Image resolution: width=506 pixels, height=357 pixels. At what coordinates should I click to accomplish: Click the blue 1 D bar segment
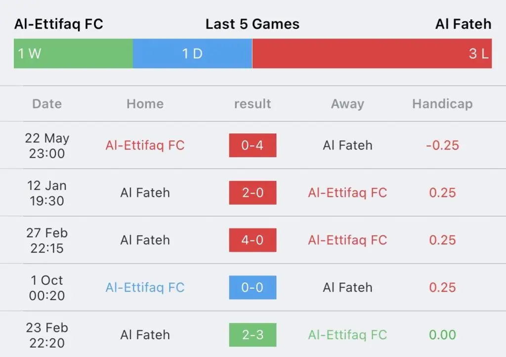point(192,53)
